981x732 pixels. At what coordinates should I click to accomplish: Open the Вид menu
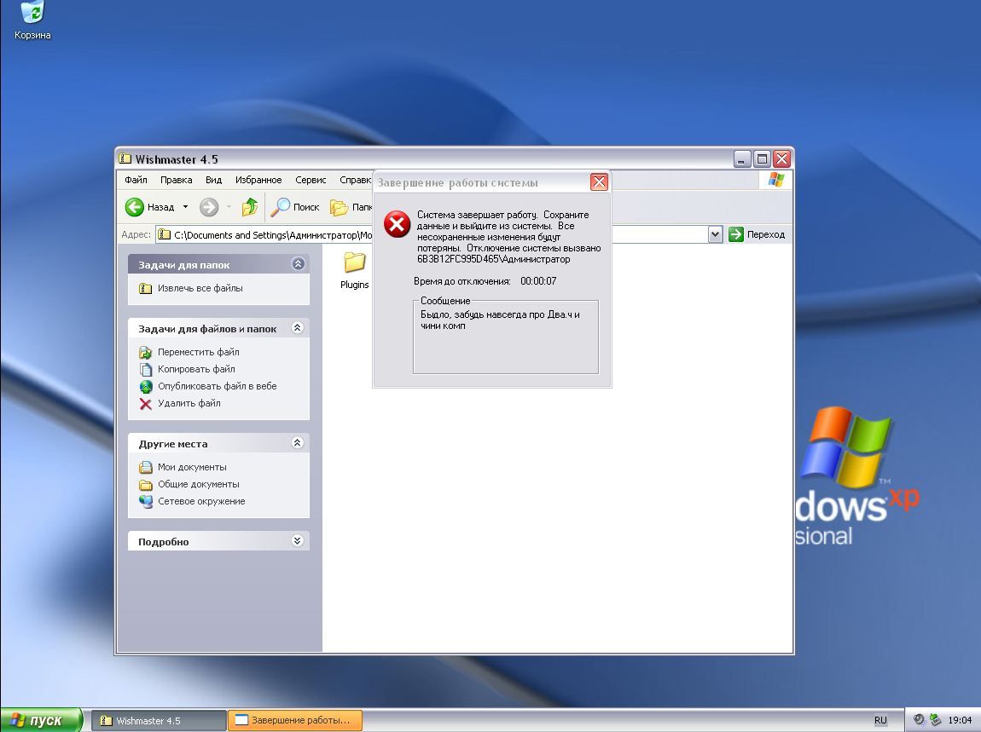click(213, 180)
